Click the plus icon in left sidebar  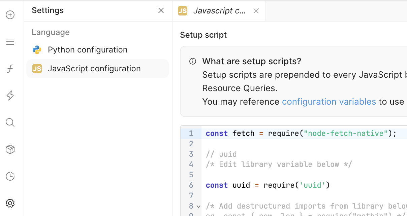10,15
